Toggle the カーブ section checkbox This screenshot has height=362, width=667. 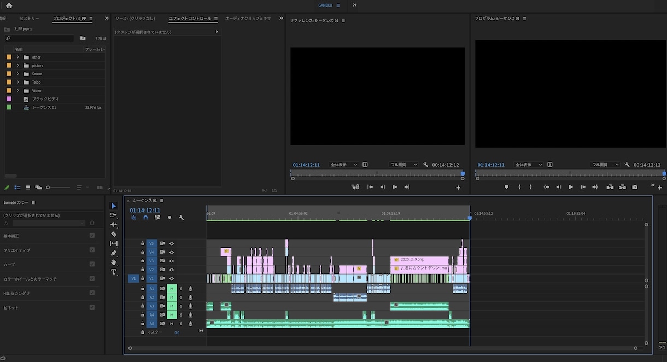click(x=92, y=264)
